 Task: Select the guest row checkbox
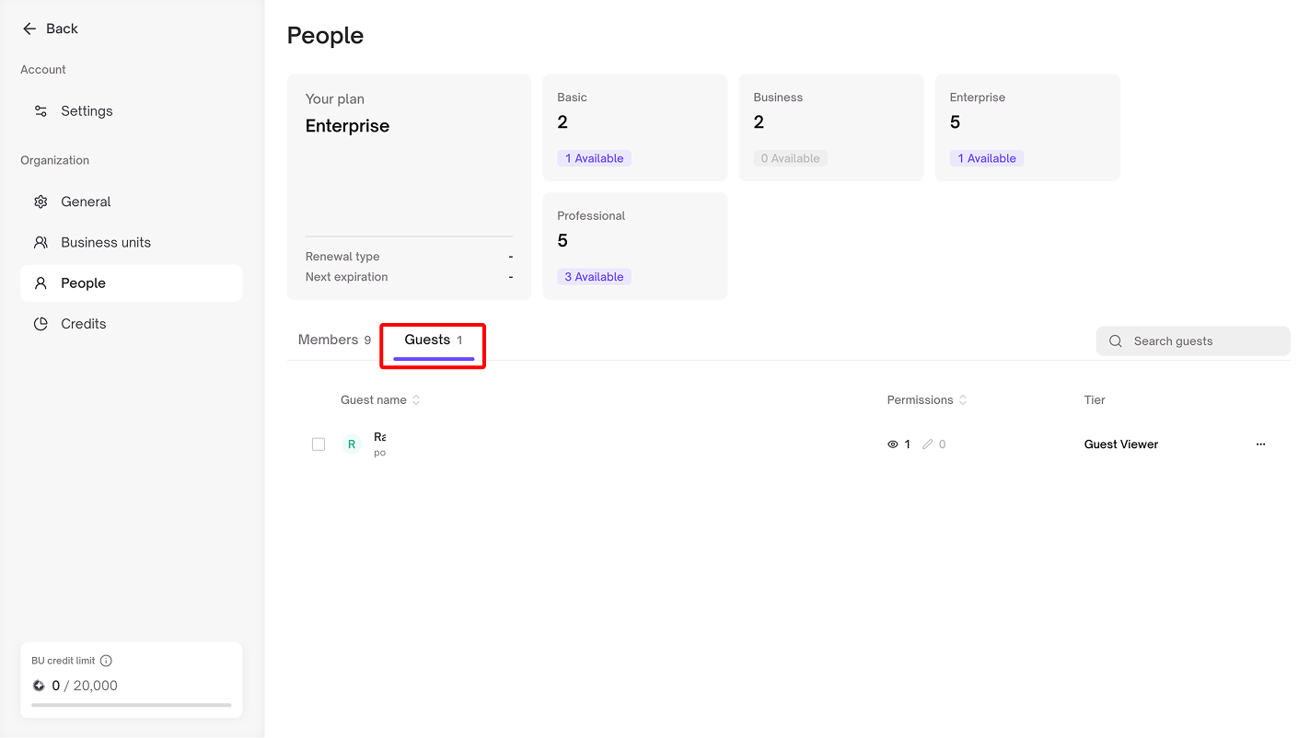(319, 444)
